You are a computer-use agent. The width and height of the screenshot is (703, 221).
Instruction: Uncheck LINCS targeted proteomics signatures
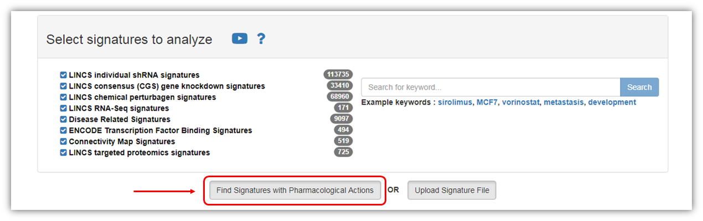(x=63, y=152)
